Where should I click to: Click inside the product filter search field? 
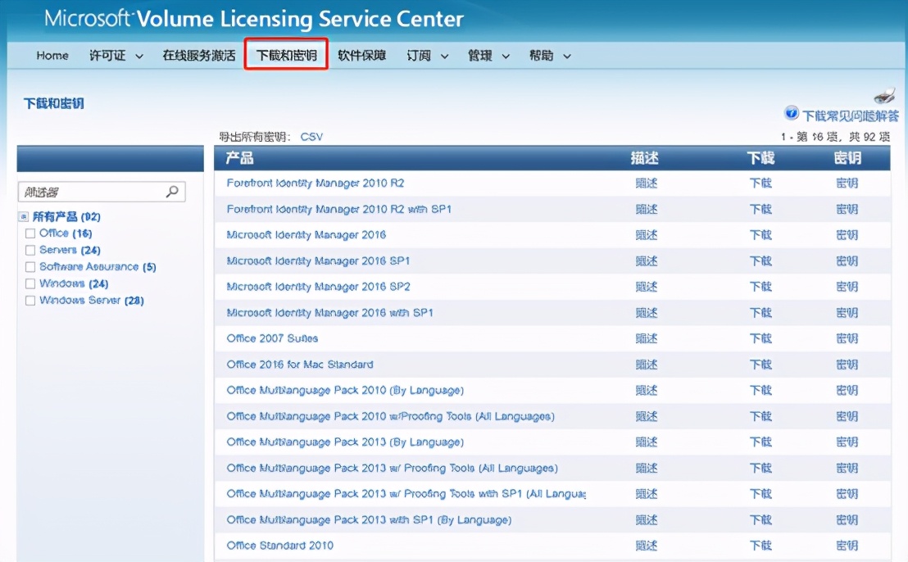[90, 191]
